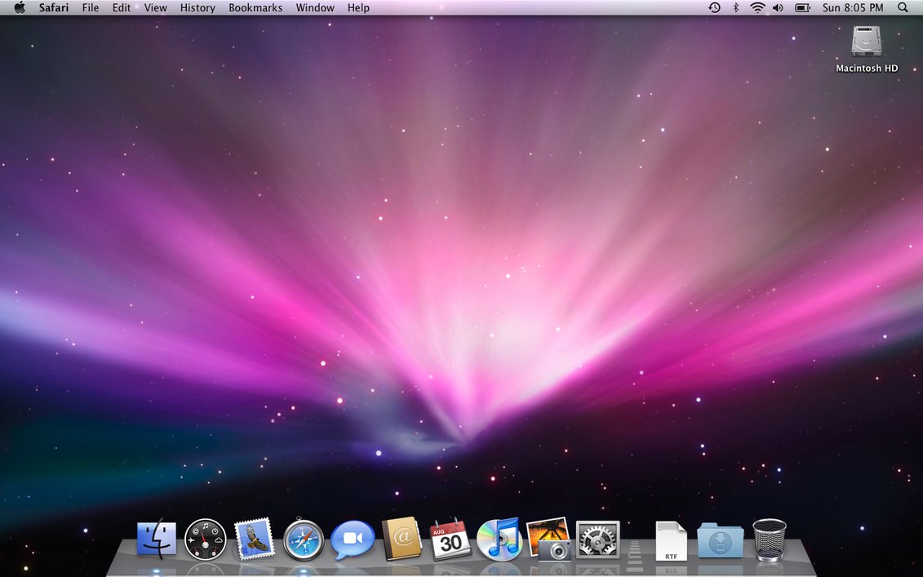Open the Edit menu
Image resolution: width=923 pixels, height=577 pixels.
pyautogui.click(x=122, y=7)
